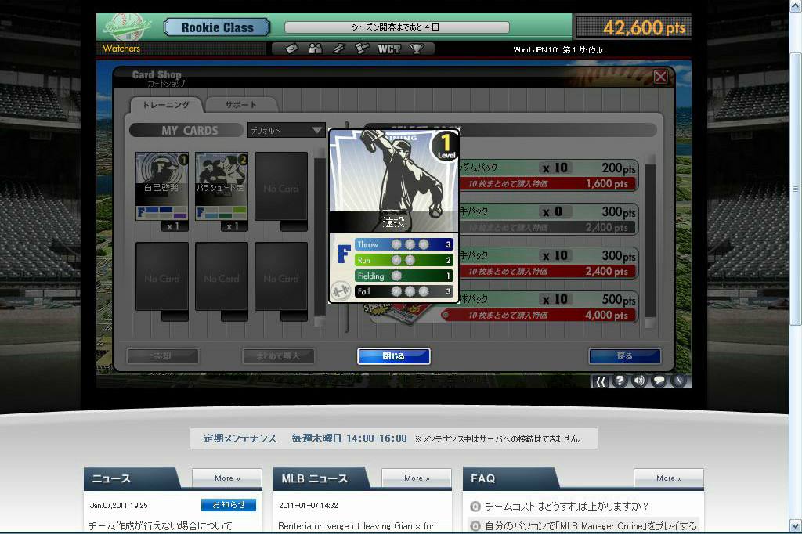Switch to the サポート tab

(240, 105)
